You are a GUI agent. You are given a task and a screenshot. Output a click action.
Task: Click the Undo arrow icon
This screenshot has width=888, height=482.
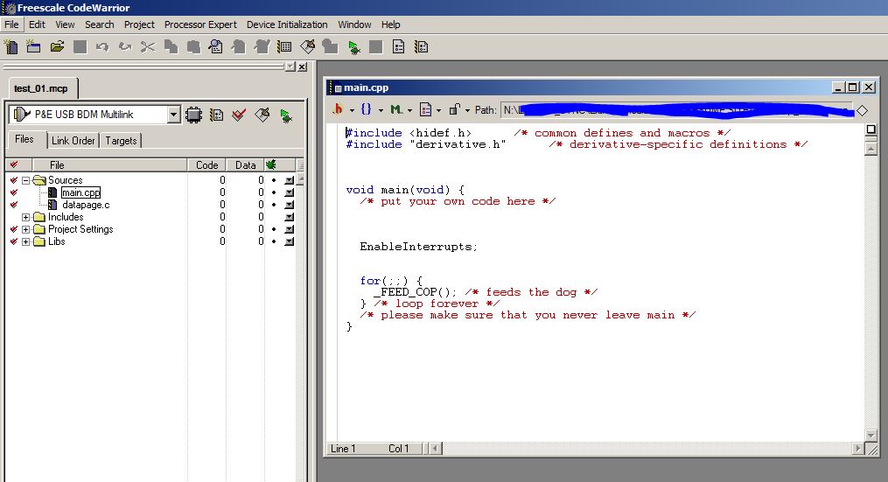point(102,47)
